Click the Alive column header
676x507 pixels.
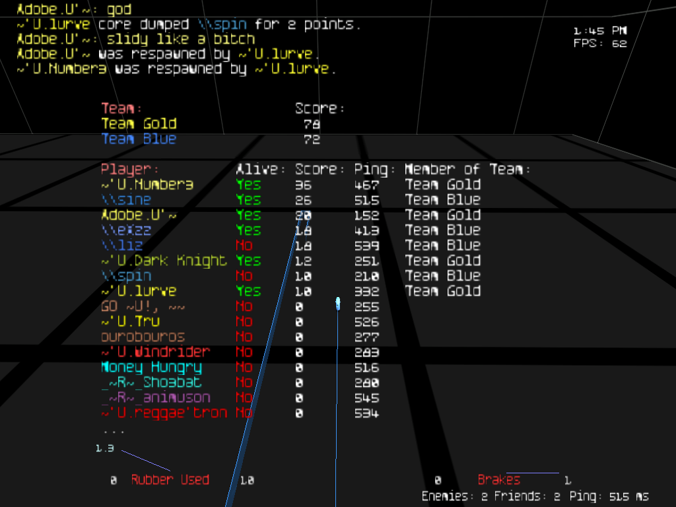(261, 170)
